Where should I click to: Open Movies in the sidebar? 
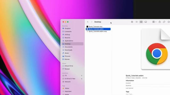coord(73,59)
